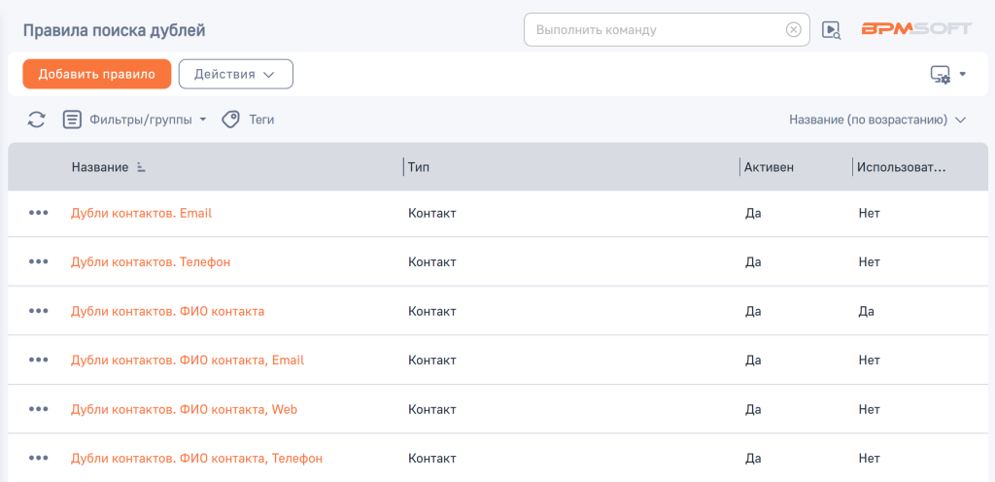
Task: Click the Тип column header
Action: point(419,167)
